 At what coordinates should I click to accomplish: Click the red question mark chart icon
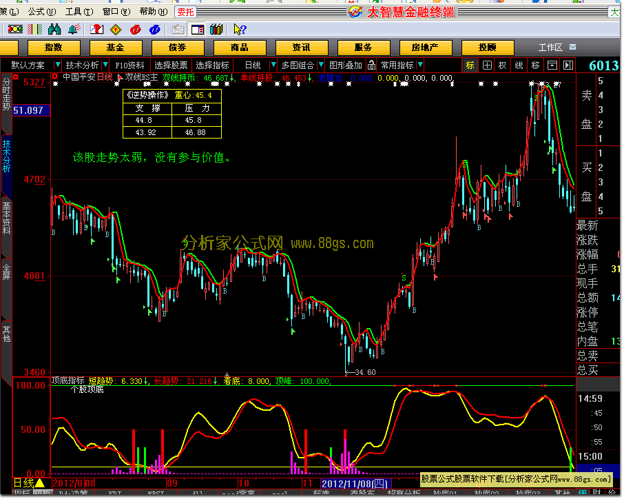96,29
